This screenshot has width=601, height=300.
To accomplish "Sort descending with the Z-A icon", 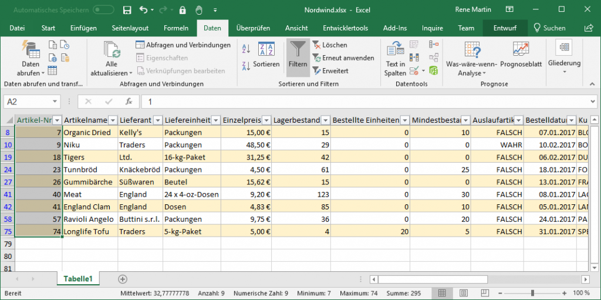I will (x=246, y=66).
